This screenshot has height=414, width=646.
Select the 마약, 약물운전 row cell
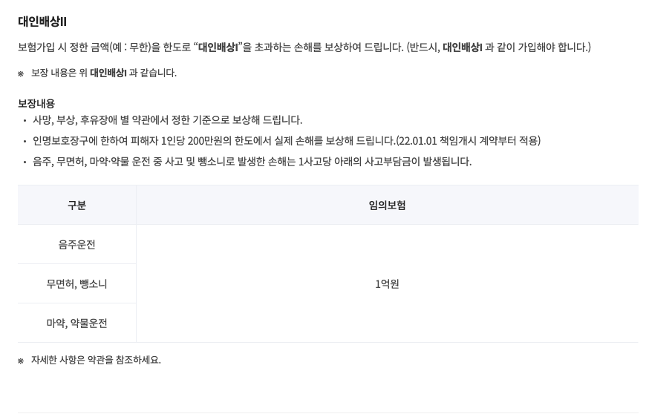tap(77, 323)
